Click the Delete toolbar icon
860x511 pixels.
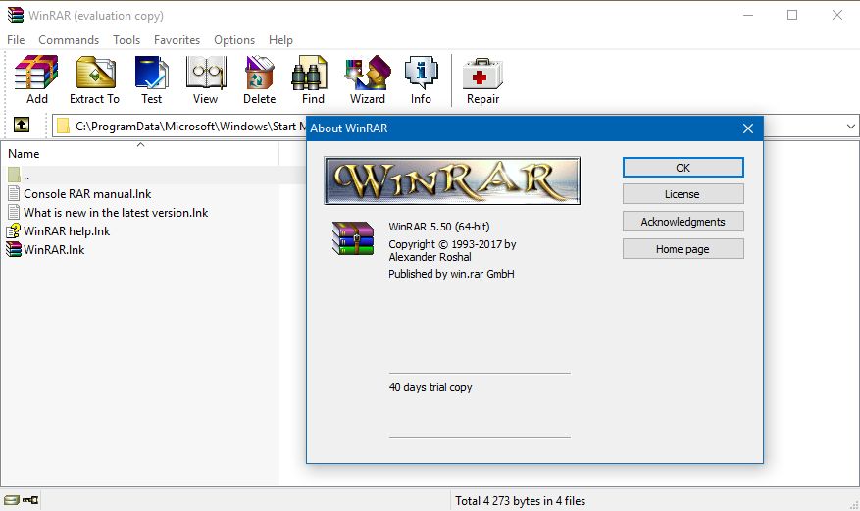(259, 73)
